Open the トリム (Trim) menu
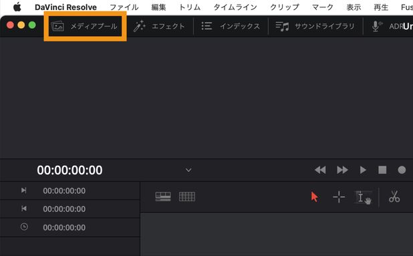413x256 pixels. coord(190,7)
